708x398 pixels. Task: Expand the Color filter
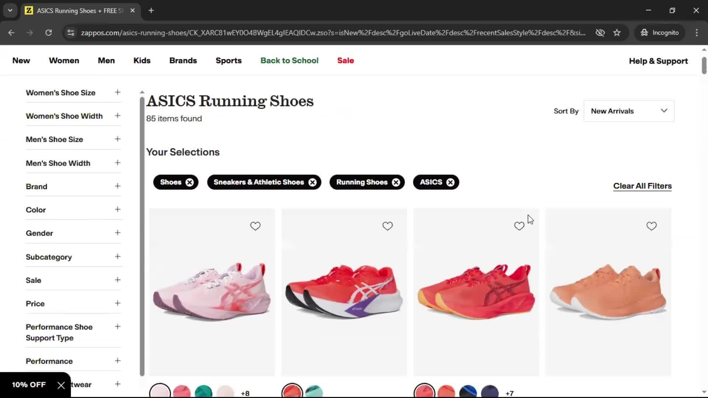pyautogui.click(x=73, y=210)
